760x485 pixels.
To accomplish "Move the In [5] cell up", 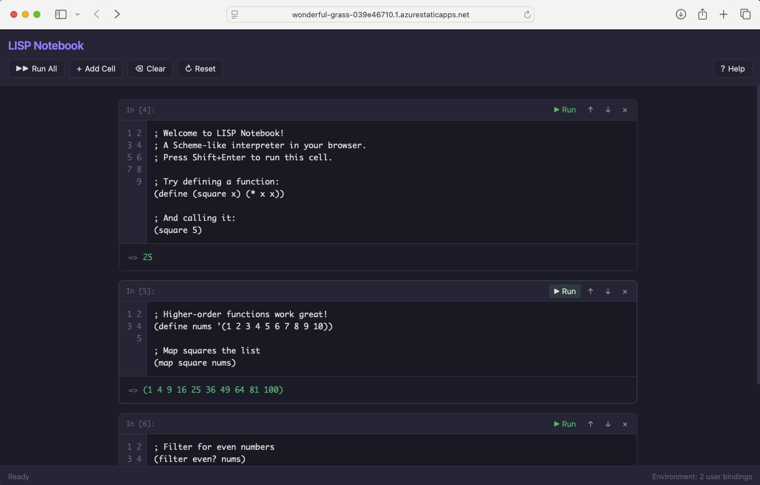I will (591, 291).
